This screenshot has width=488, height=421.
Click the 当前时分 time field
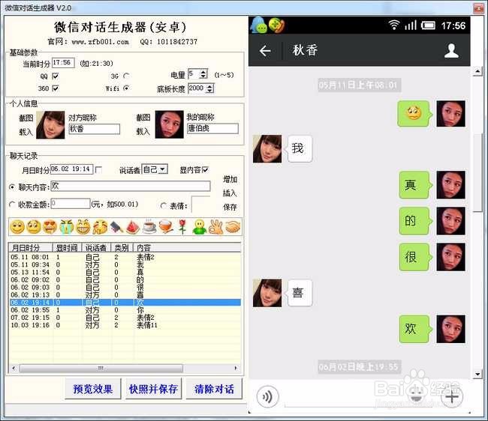coord(63,63)
